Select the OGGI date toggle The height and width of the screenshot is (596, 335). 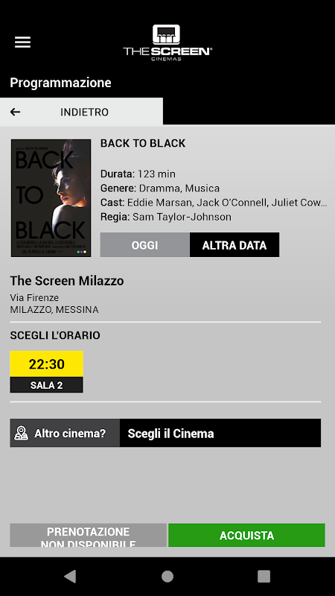pos(144,245)
